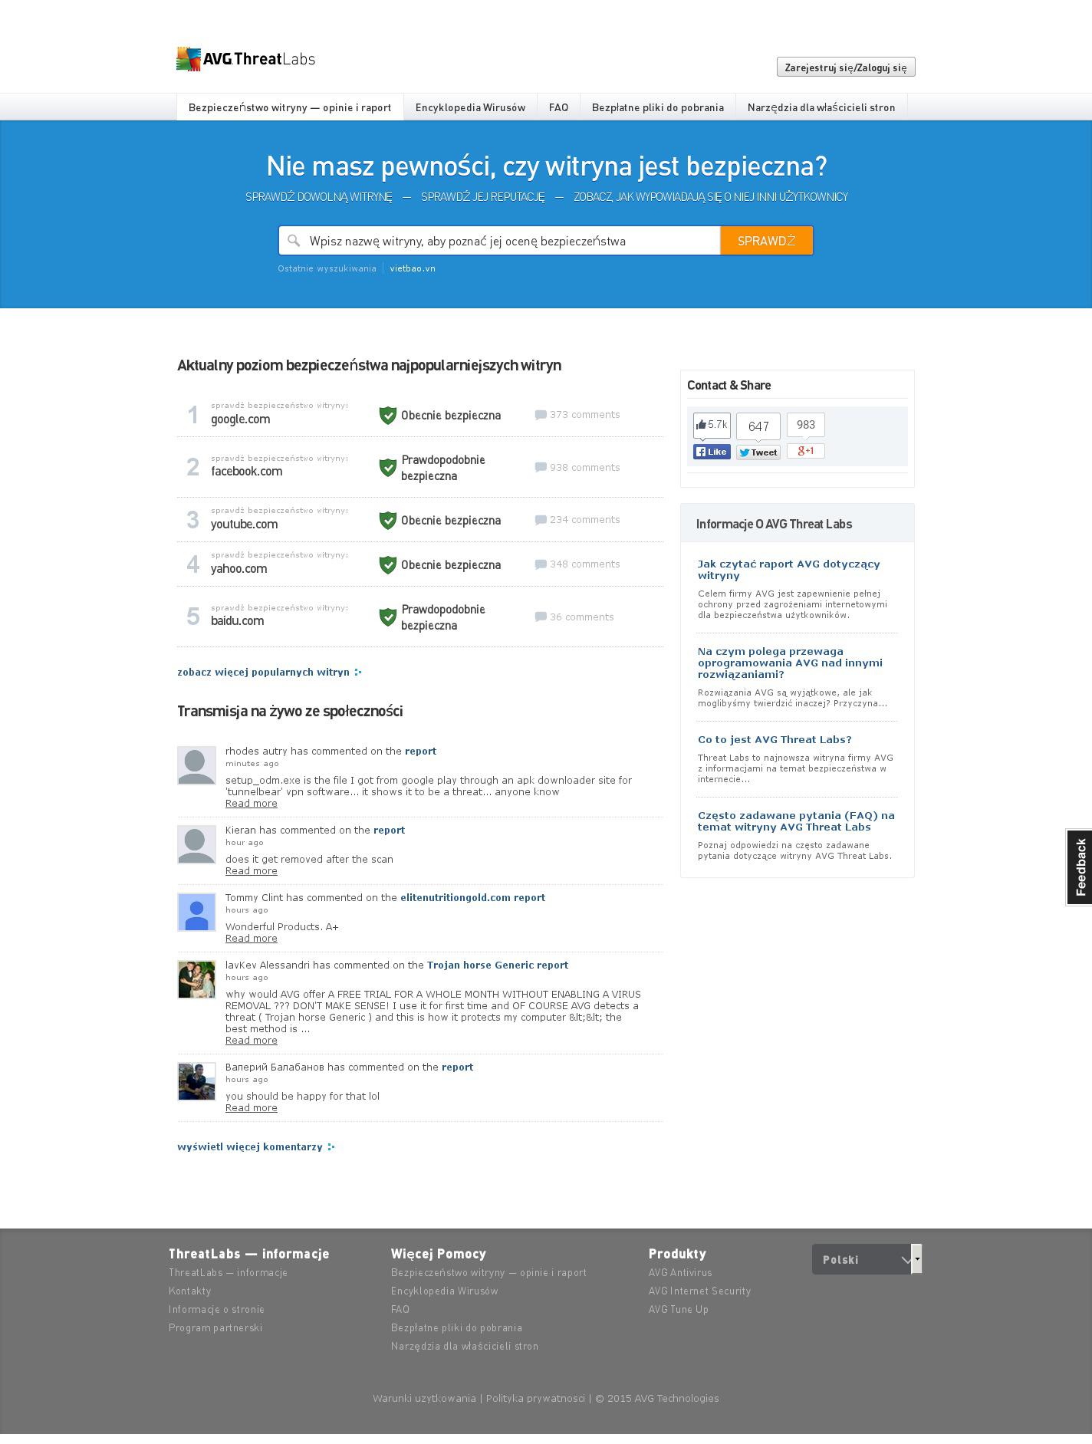Click the comment bubble icon for facebook.com
This screenshot has height=1444, width=1092.
541,468
